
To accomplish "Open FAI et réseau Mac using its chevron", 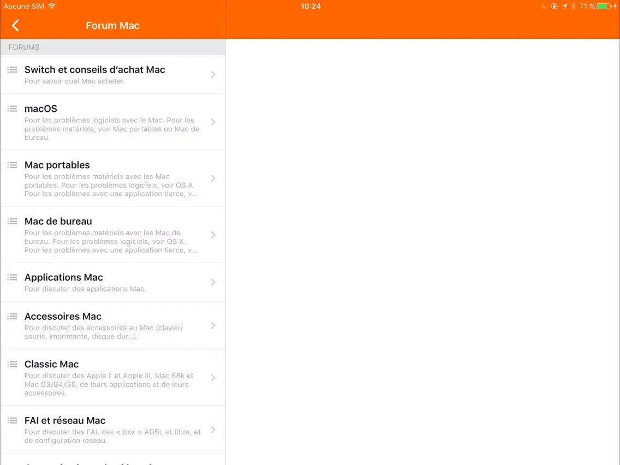I will tap(213, 430).
